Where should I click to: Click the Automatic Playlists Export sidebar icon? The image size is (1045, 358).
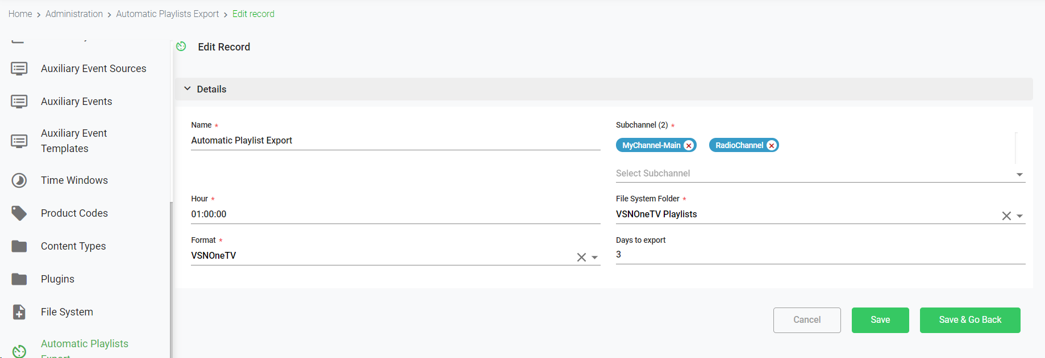pos(19,351)
